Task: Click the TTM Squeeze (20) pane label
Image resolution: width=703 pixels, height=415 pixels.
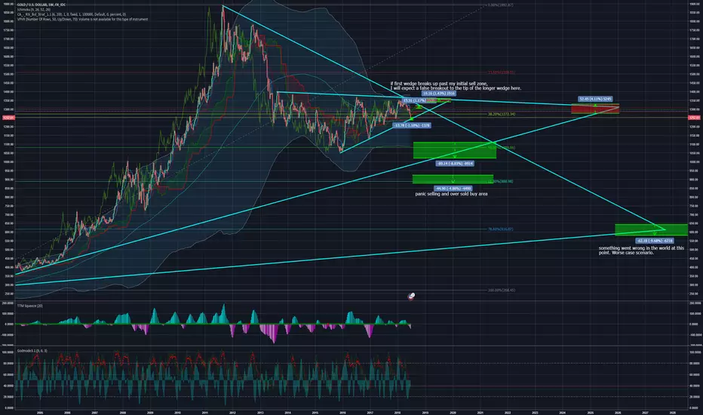Action: (30, 306)
